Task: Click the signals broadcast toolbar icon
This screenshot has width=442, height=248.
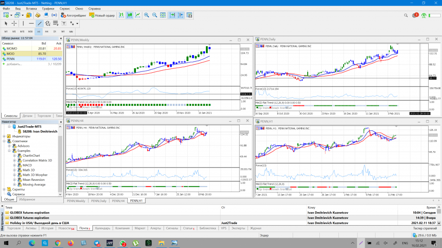Action: 54,15
